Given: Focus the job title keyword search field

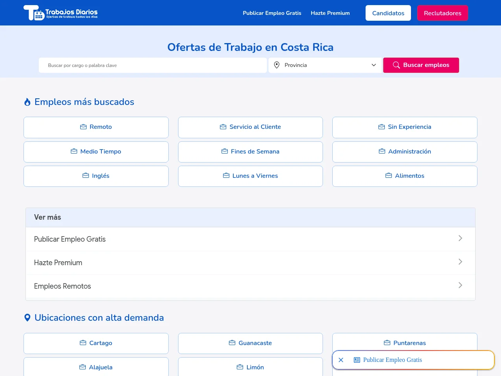Looking at the screenshot, I should click(153, 65).
